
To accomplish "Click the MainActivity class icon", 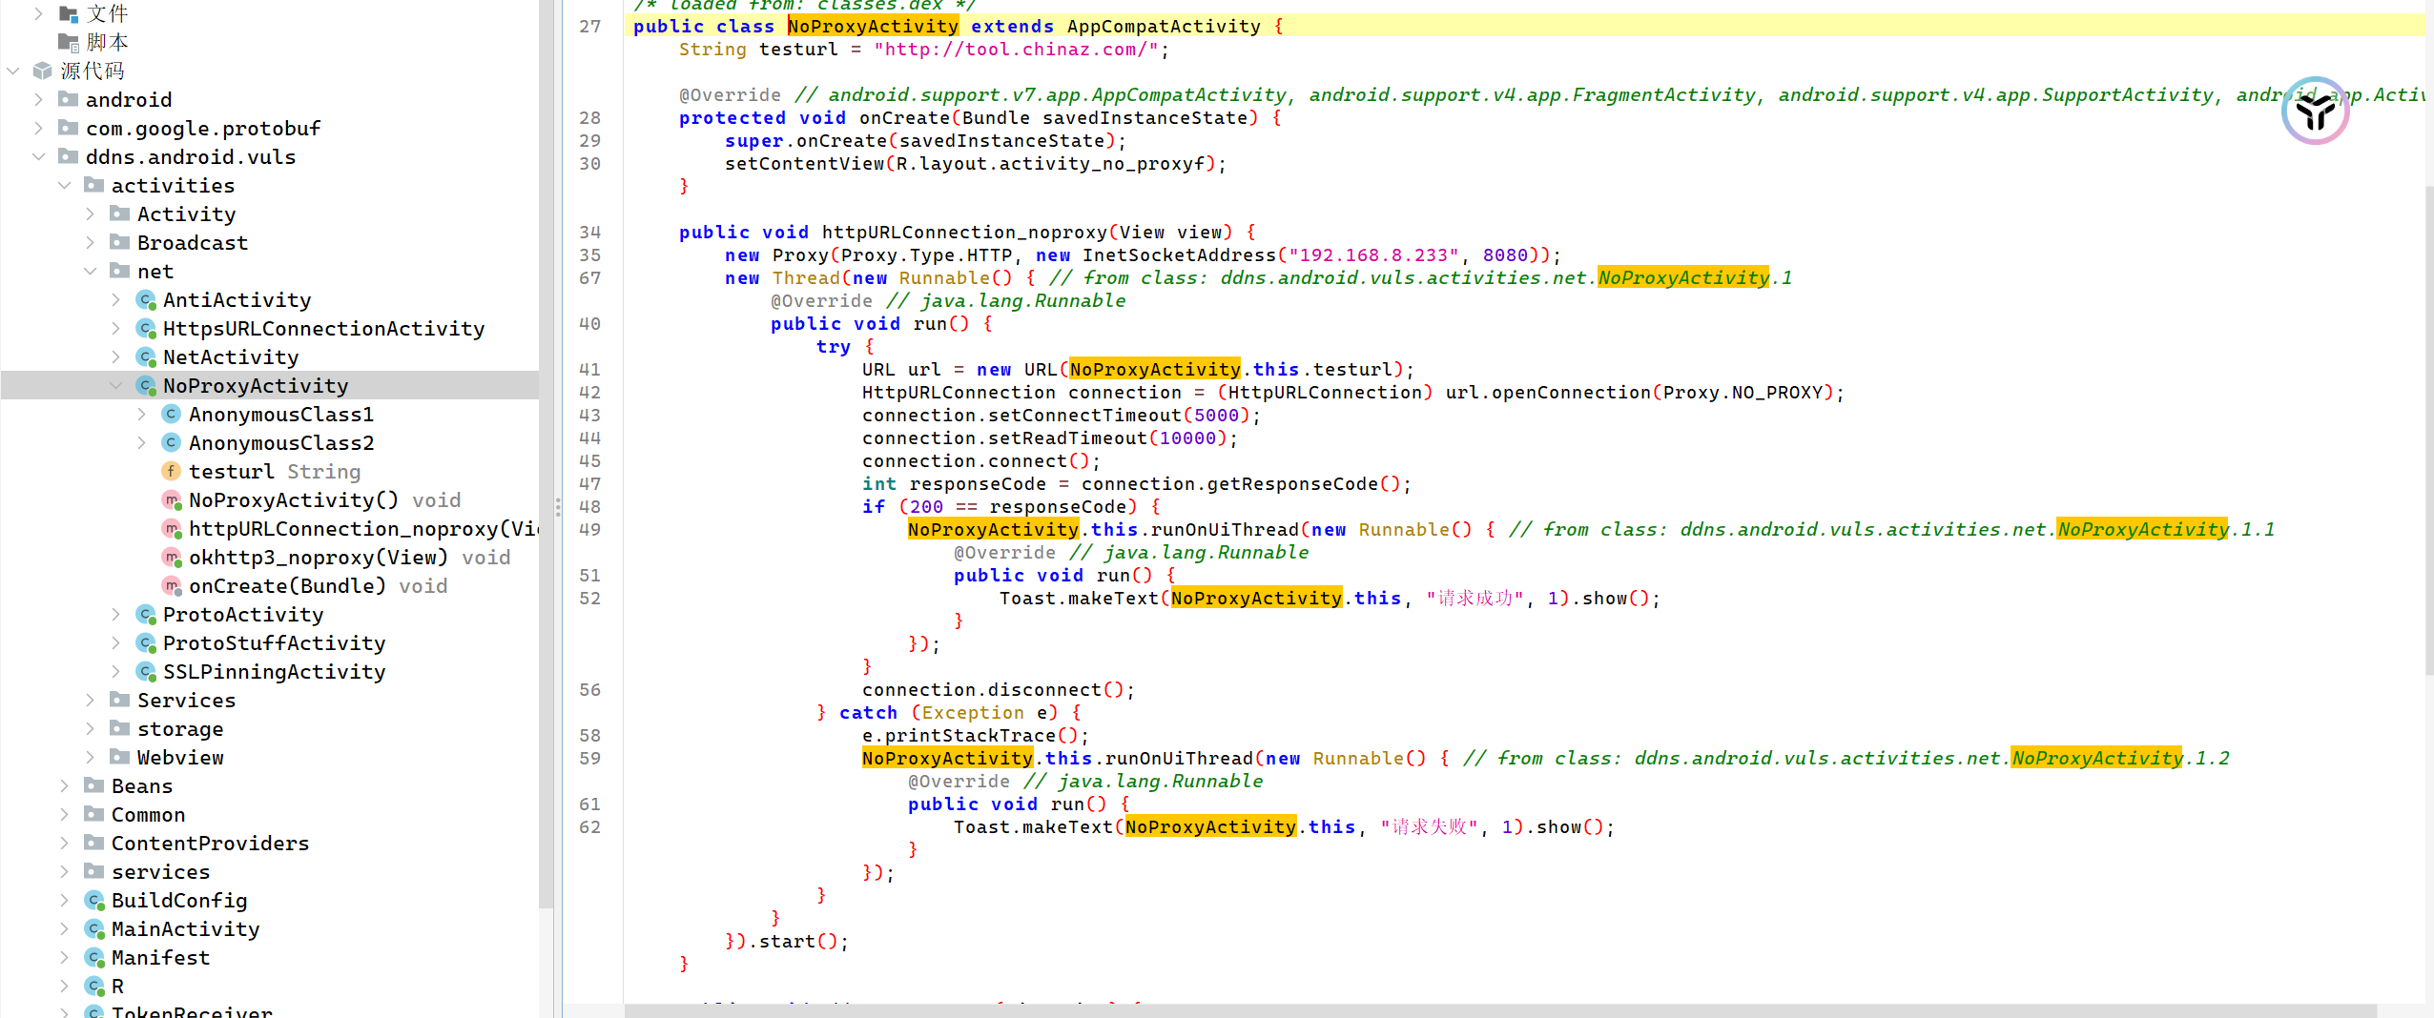I will click(x=94, y=929).
